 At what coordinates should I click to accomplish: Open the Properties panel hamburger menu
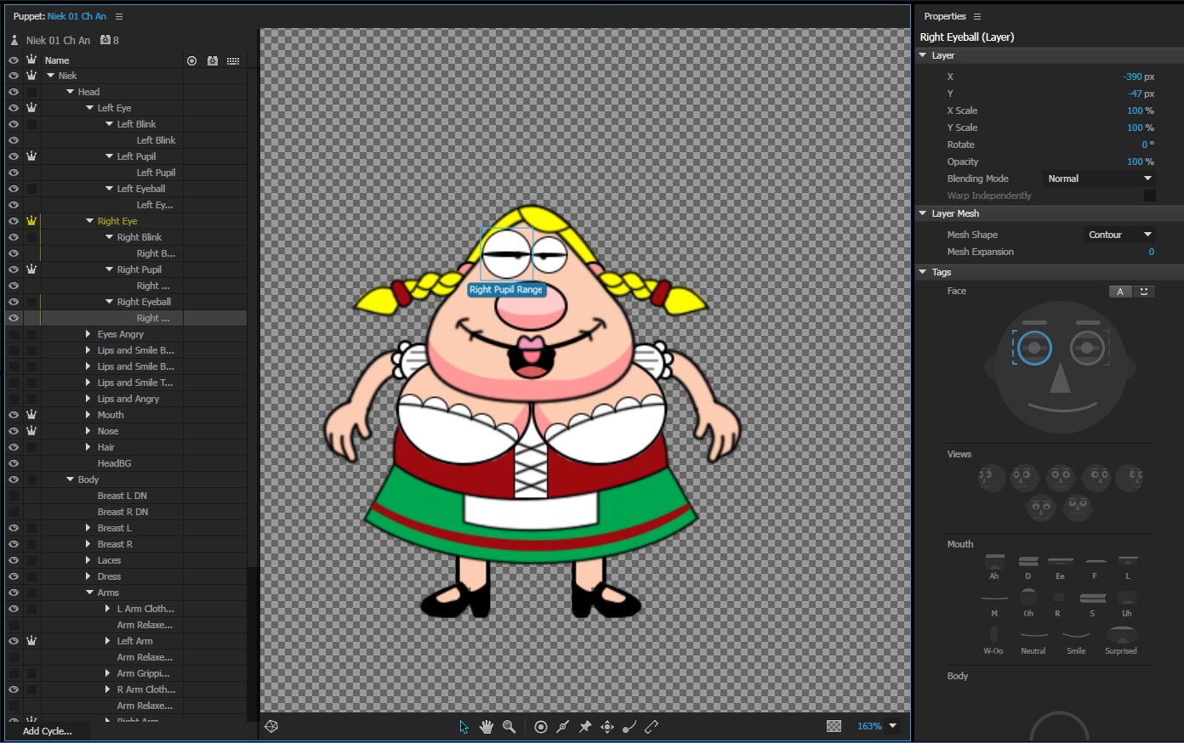tap(977, 16)
